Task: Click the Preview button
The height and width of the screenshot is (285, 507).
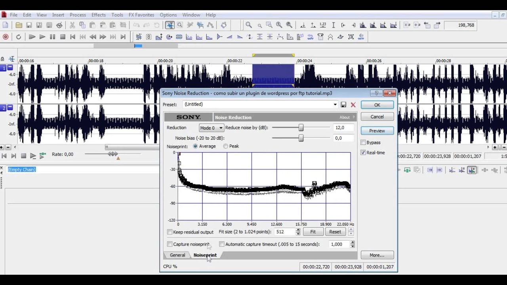Action: point(377,131)
